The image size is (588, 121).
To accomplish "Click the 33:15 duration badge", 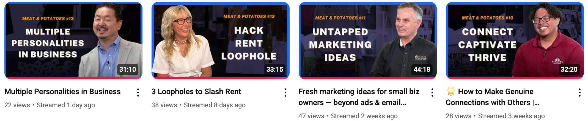I will (x=275, y=69).
